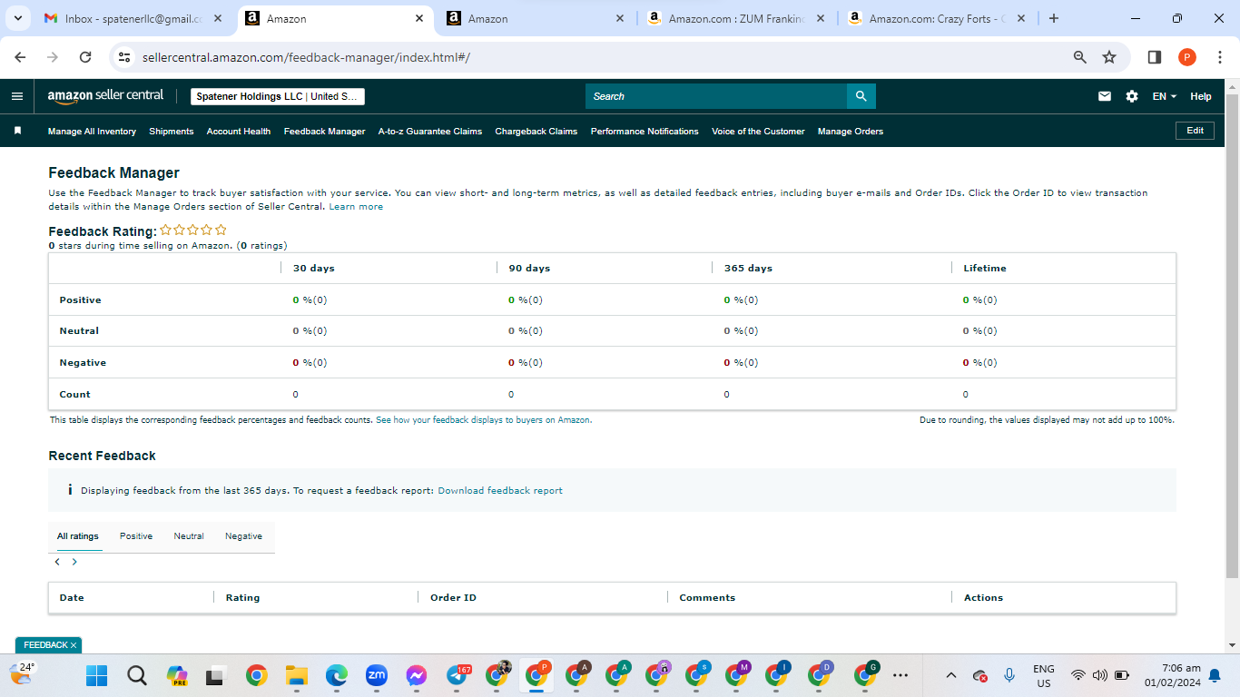The image size is (1240, 697).
Task: Click the browser address bar URL
Action: 306,57
